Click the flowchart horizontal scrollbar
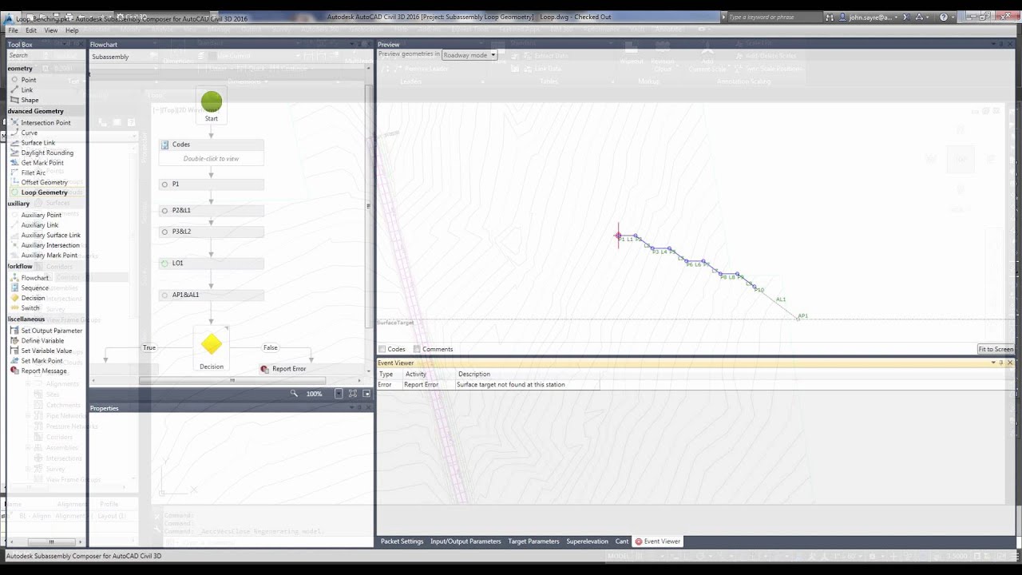Viewport: 1022px width, 575px height. pyautogui.click(x=232, y=380)
